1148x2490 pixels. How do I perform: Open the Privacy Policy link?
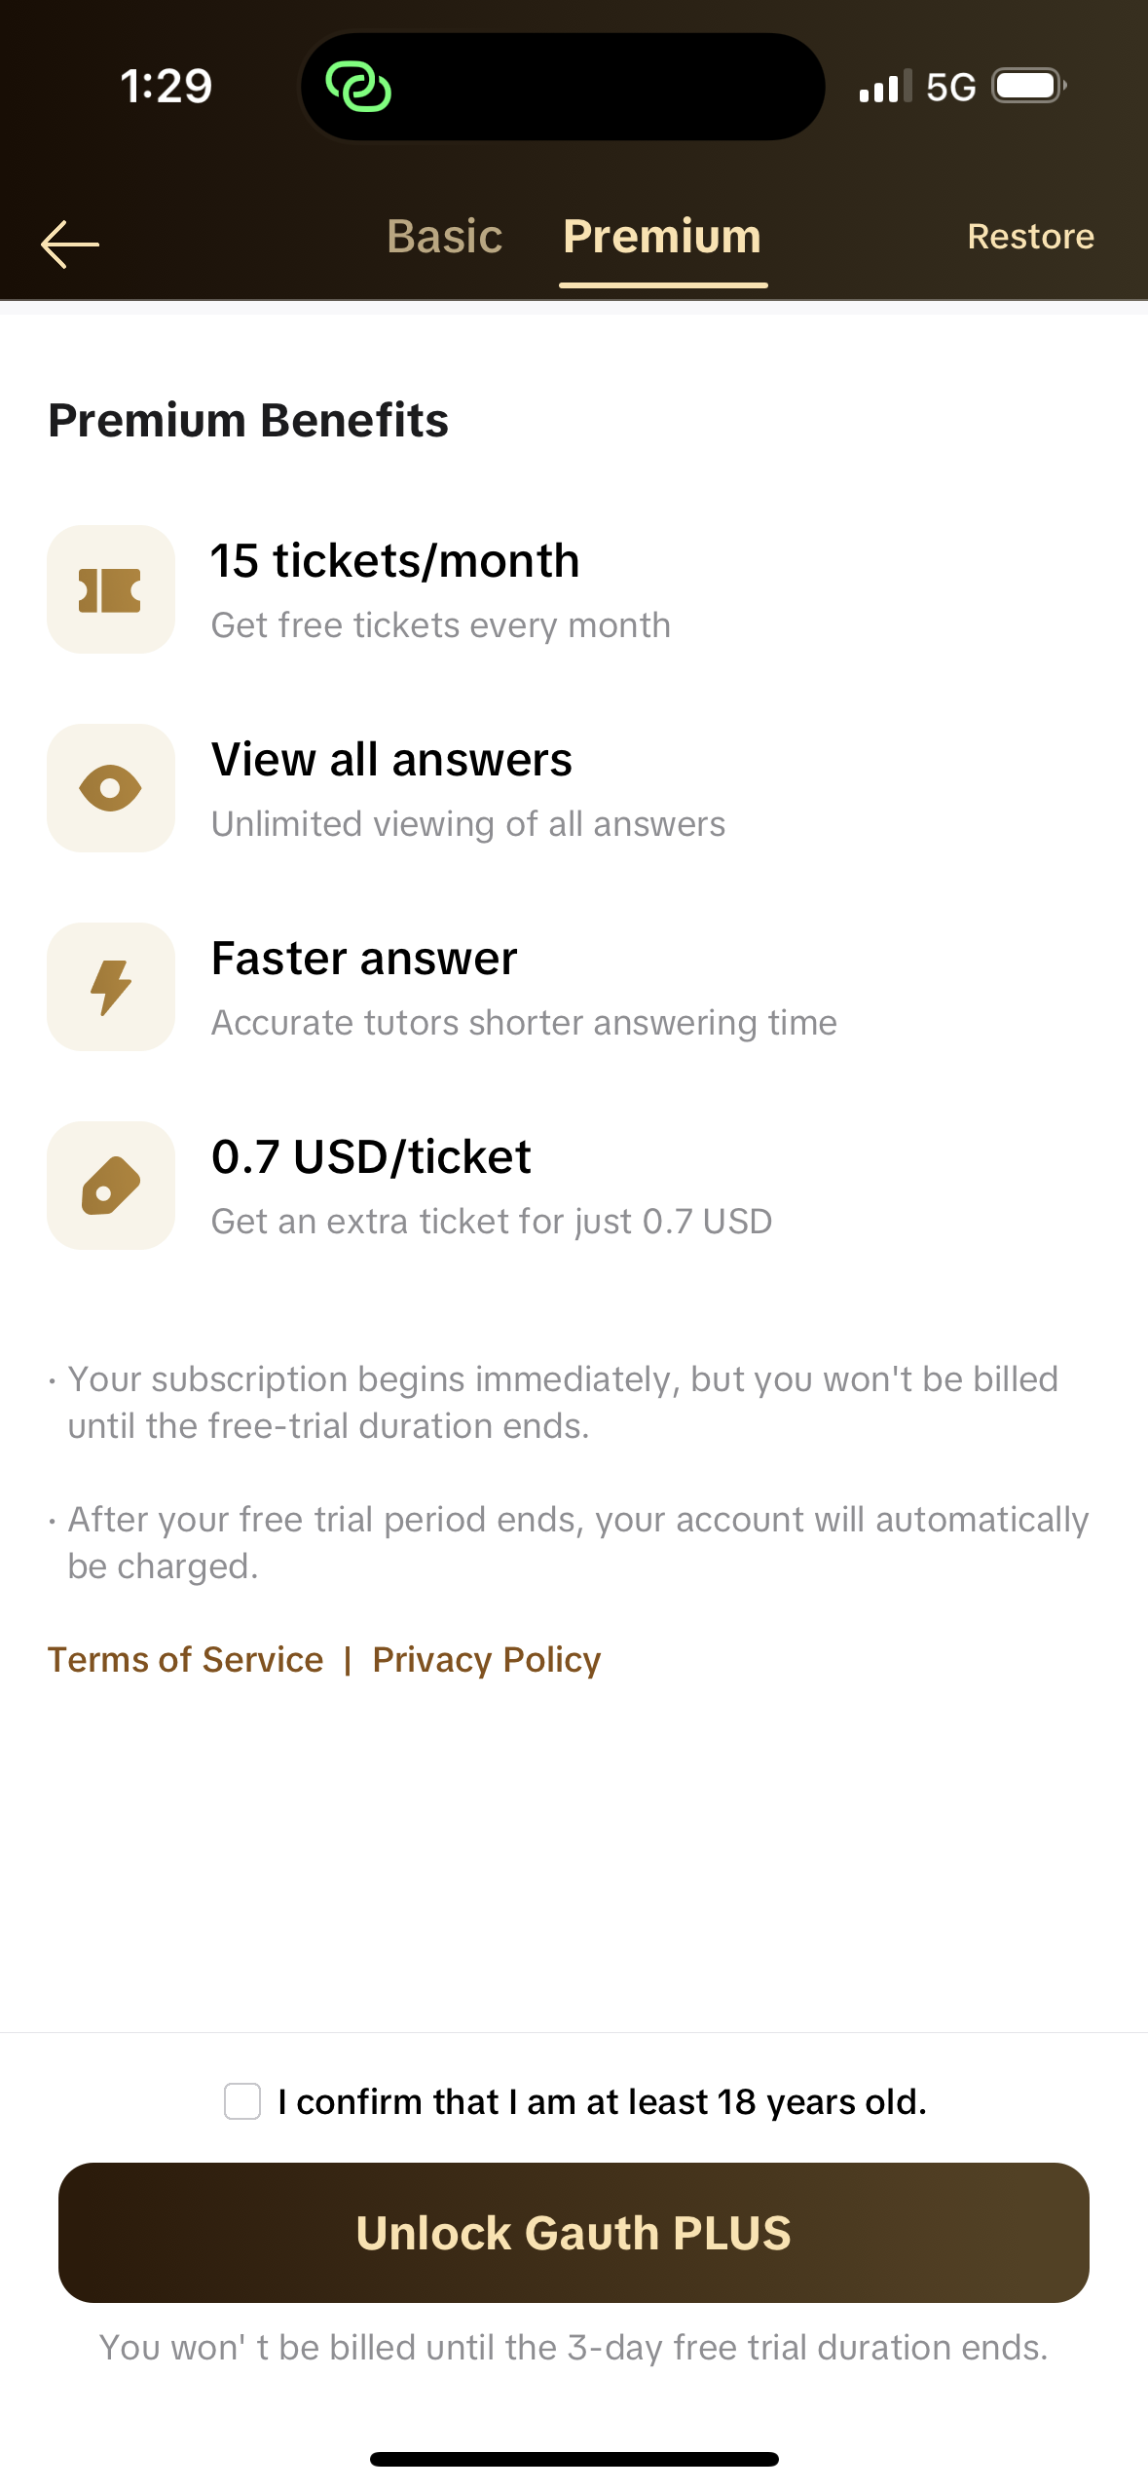486,1660
